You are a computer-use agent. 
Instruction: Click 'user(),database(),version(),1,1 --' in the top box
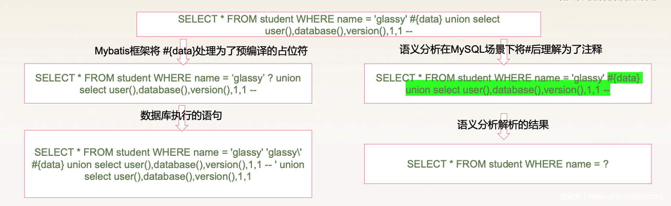(x=339, y=31)
